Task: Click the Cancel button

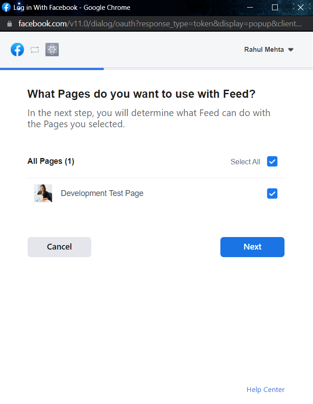Action: coord(59,247)
